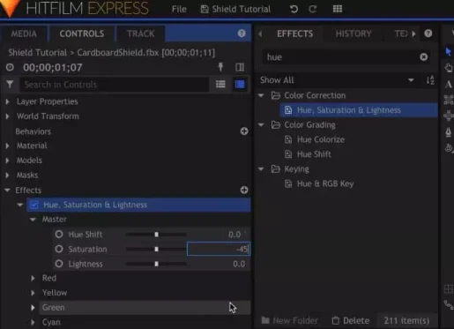Collapse the Keying folder
The height and width of the screenshot is (329, 454).
261,168
